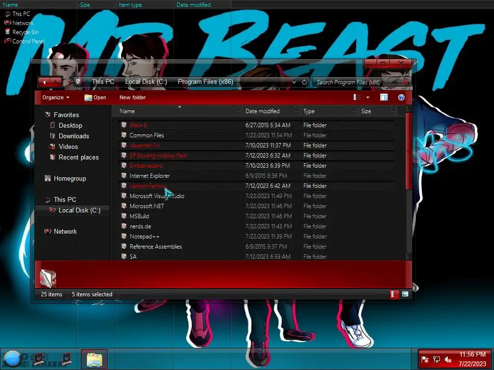Switch to large icons view in status bar
This screenshot has width=494, height=370.
click(x=405, y=294)
